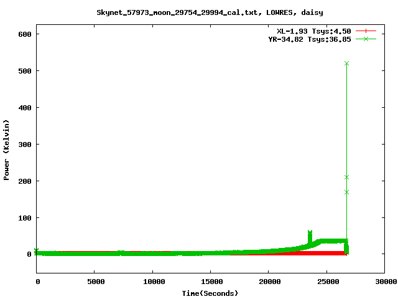The image size is (398, 299).
Task: Click the 10000 tick label on x-axis
Action: (x=152, y=282)
